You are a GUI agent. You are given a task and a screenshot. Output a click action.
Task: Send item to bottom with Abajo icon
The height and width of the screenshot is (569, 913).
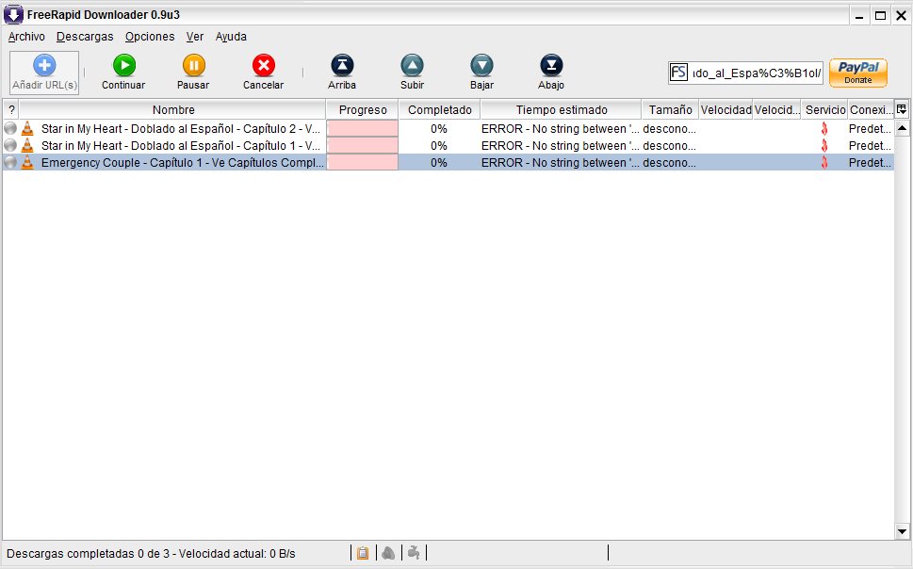(551, 65)
